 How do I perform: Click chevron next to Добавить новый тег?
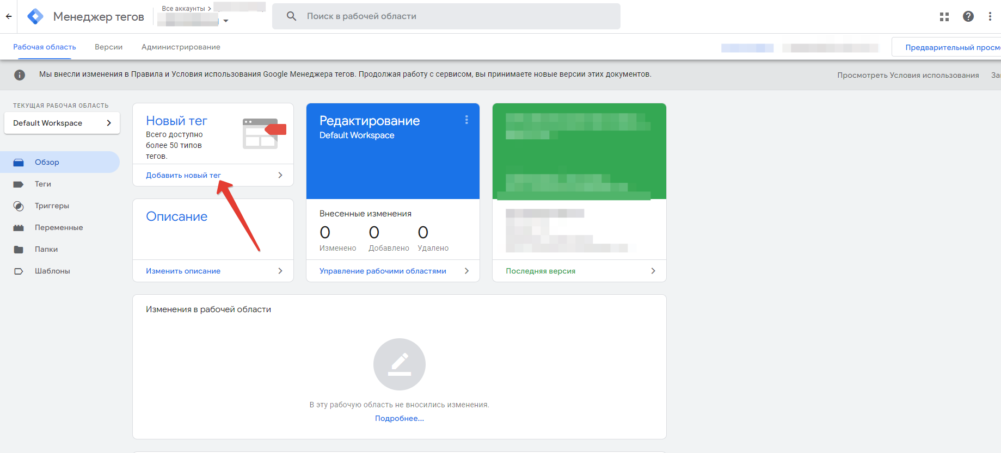(280, 175)
